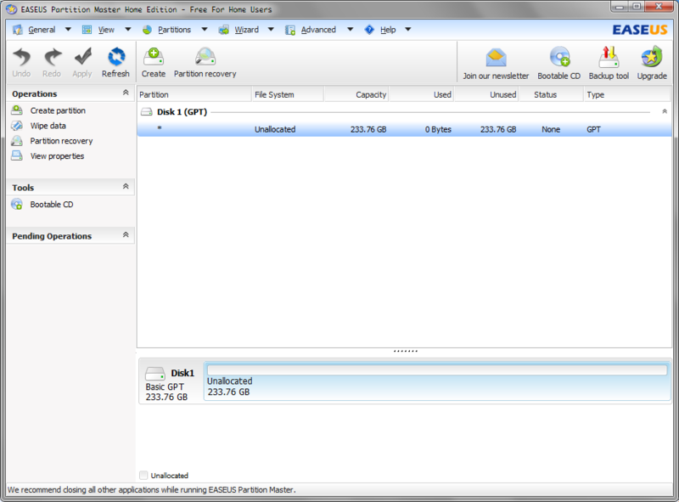Open the Help menu

[388, 30]
